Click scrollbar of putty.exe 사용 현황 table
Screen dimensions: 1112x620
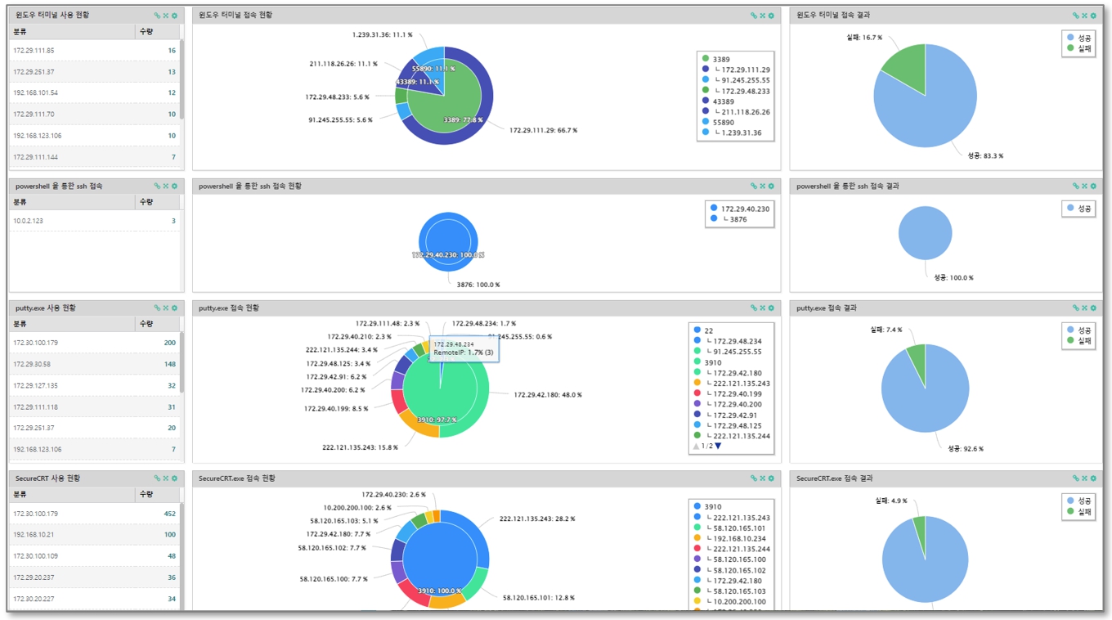click(182, 363)
